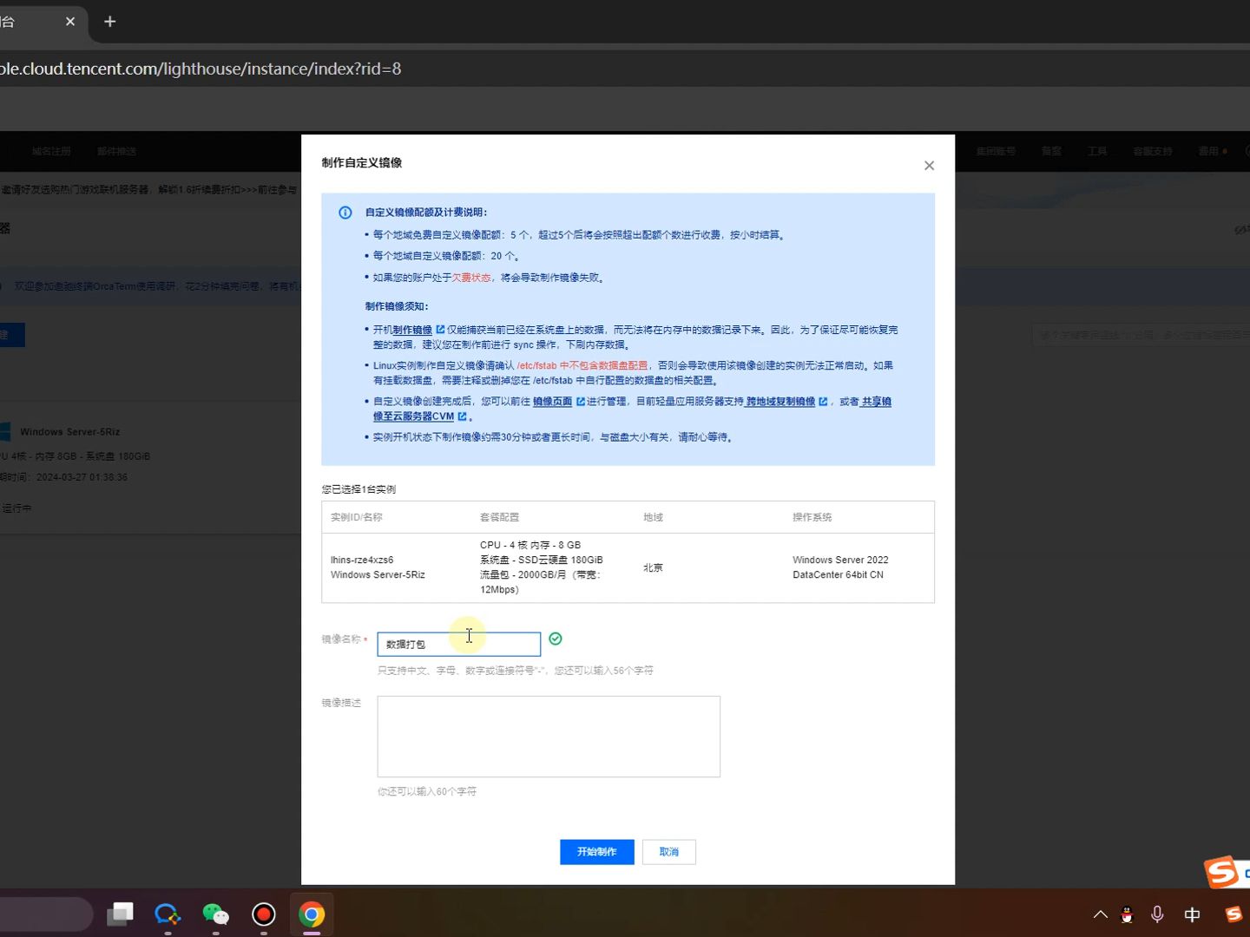Click the 取消 button

(x=669, y=852)
